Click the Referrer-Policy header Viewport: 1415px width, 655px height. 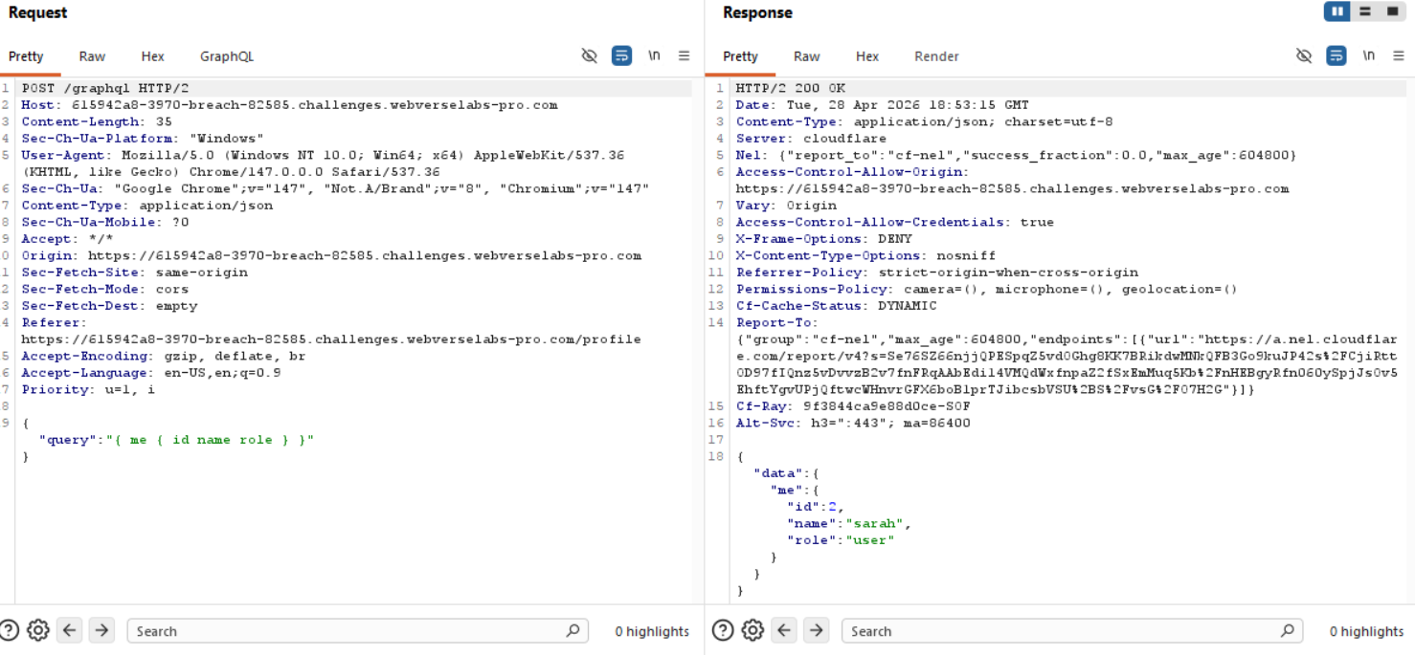click(937, 273)
